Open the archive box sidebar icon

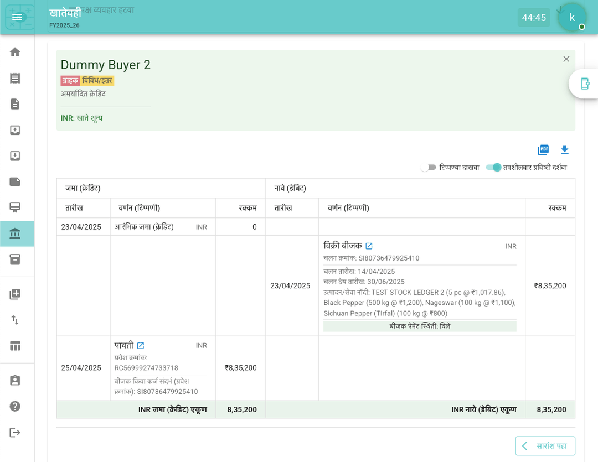15,259
